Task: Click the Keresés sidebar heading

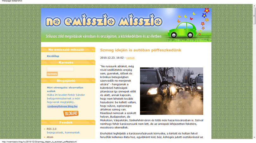Action: pyautogui.click(x=66, y=62)
